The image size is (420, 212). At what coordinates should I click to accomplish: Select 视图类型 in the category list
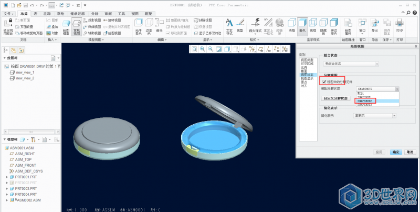[x=307, y=60]
